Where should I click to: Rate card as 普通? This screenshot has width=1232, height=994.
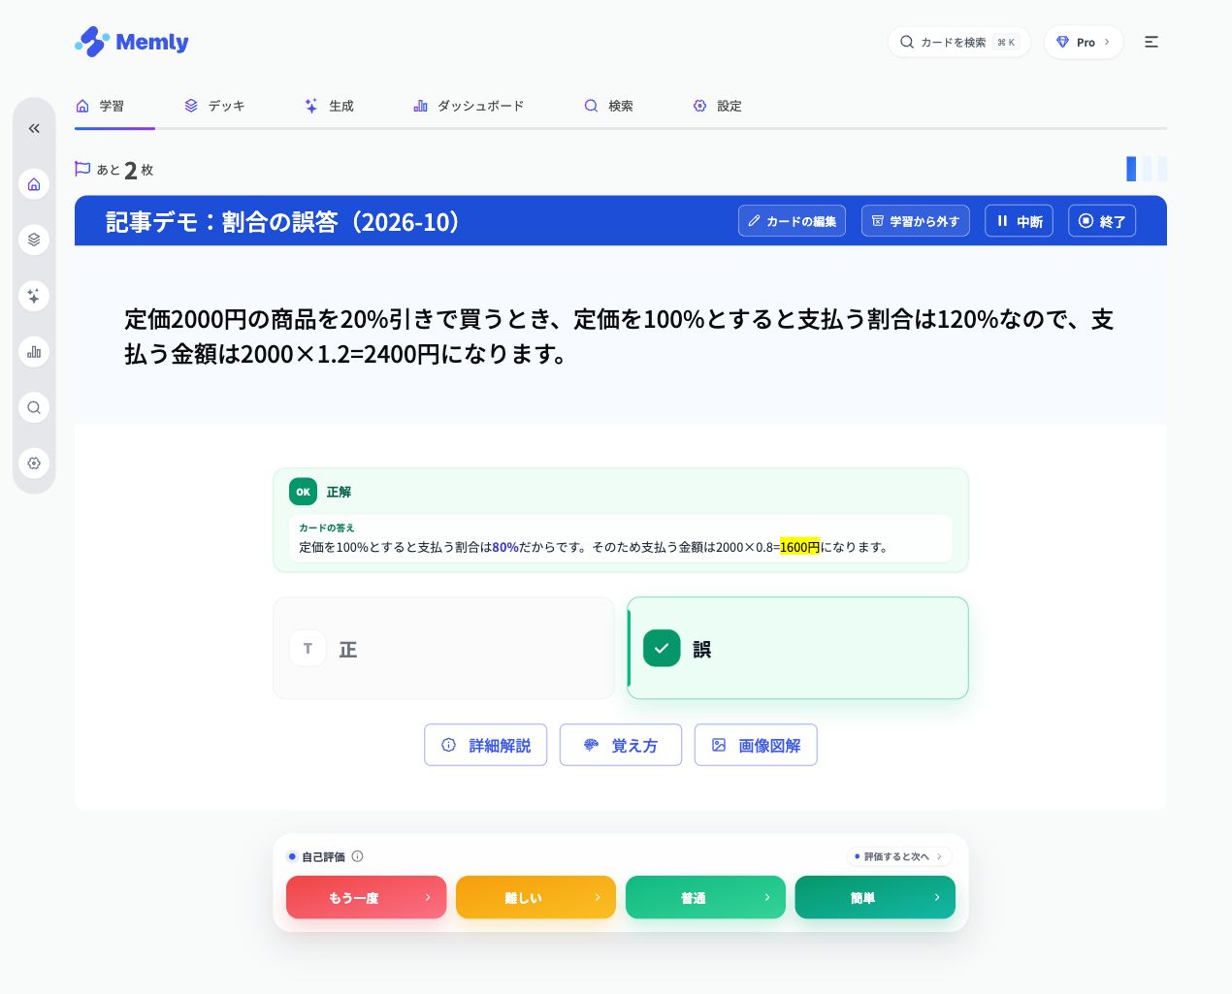pos(705,897)
